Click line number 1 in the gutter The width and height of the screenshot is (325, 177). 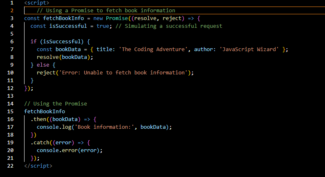12,3
